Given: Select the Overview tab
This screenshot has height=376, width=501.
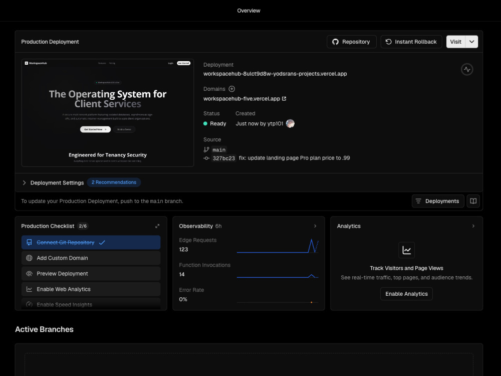Looking at the screenshot, I should click(248, 11).
